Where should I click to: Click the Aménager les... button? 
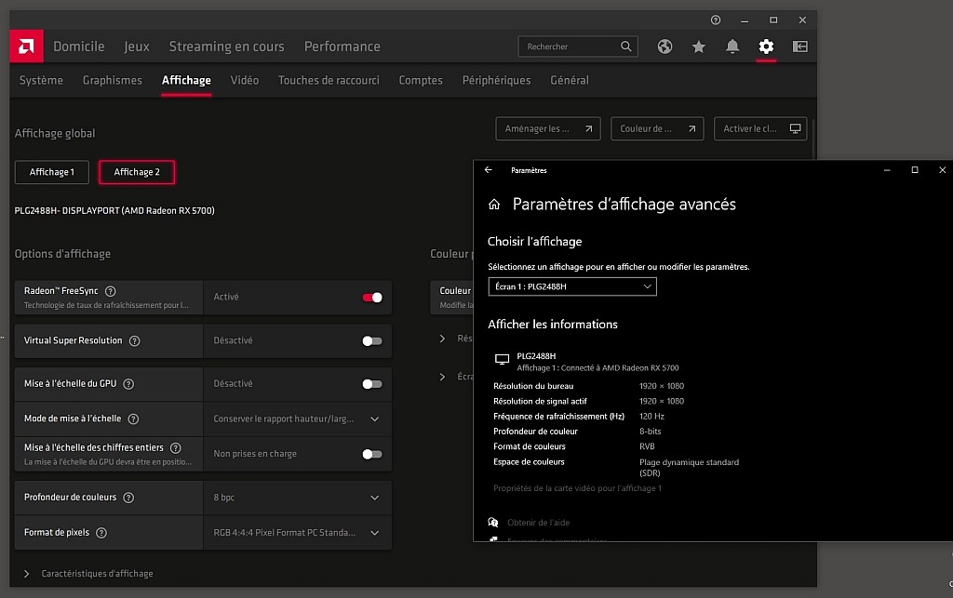(x=548, y=128)
